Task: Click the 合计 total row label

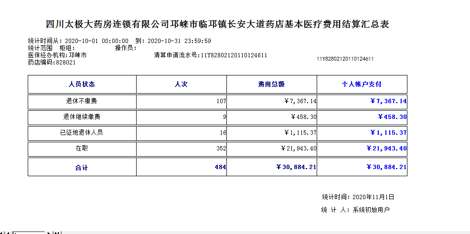Action: pyautogui.click(x=82, y=168)
